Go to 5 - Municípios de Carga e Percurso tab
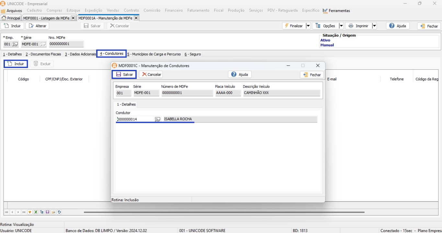 pos(154,54)
